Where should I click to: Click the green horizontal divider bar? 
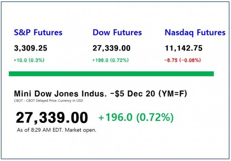click(x=111, y=74)
